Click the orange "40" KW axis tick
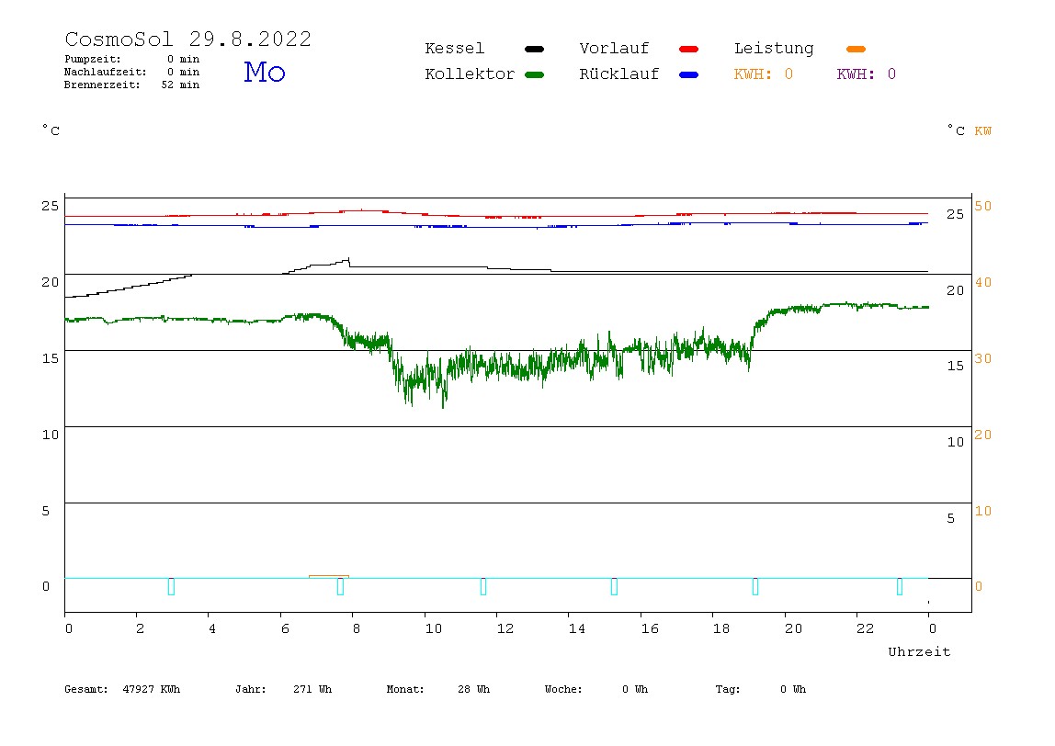 click(x=983, y=283)
